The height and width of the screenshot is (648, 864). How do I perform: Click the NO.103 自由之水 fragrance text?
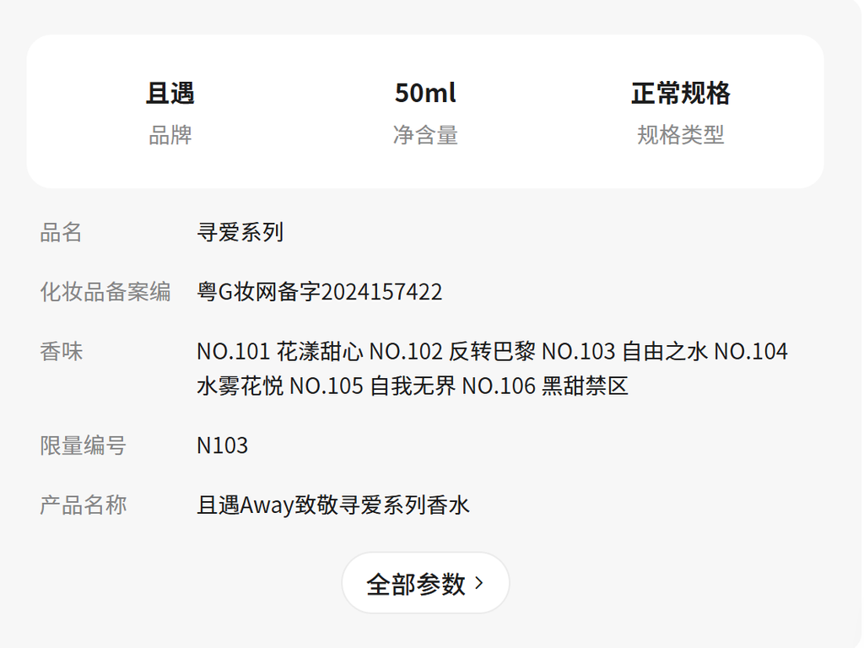(624, 351)
